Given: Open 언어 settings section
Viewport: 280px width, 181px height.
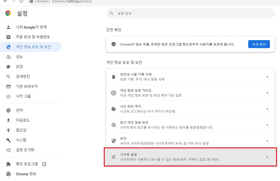Looking at the screenshot, I should [x=19, y=110].
